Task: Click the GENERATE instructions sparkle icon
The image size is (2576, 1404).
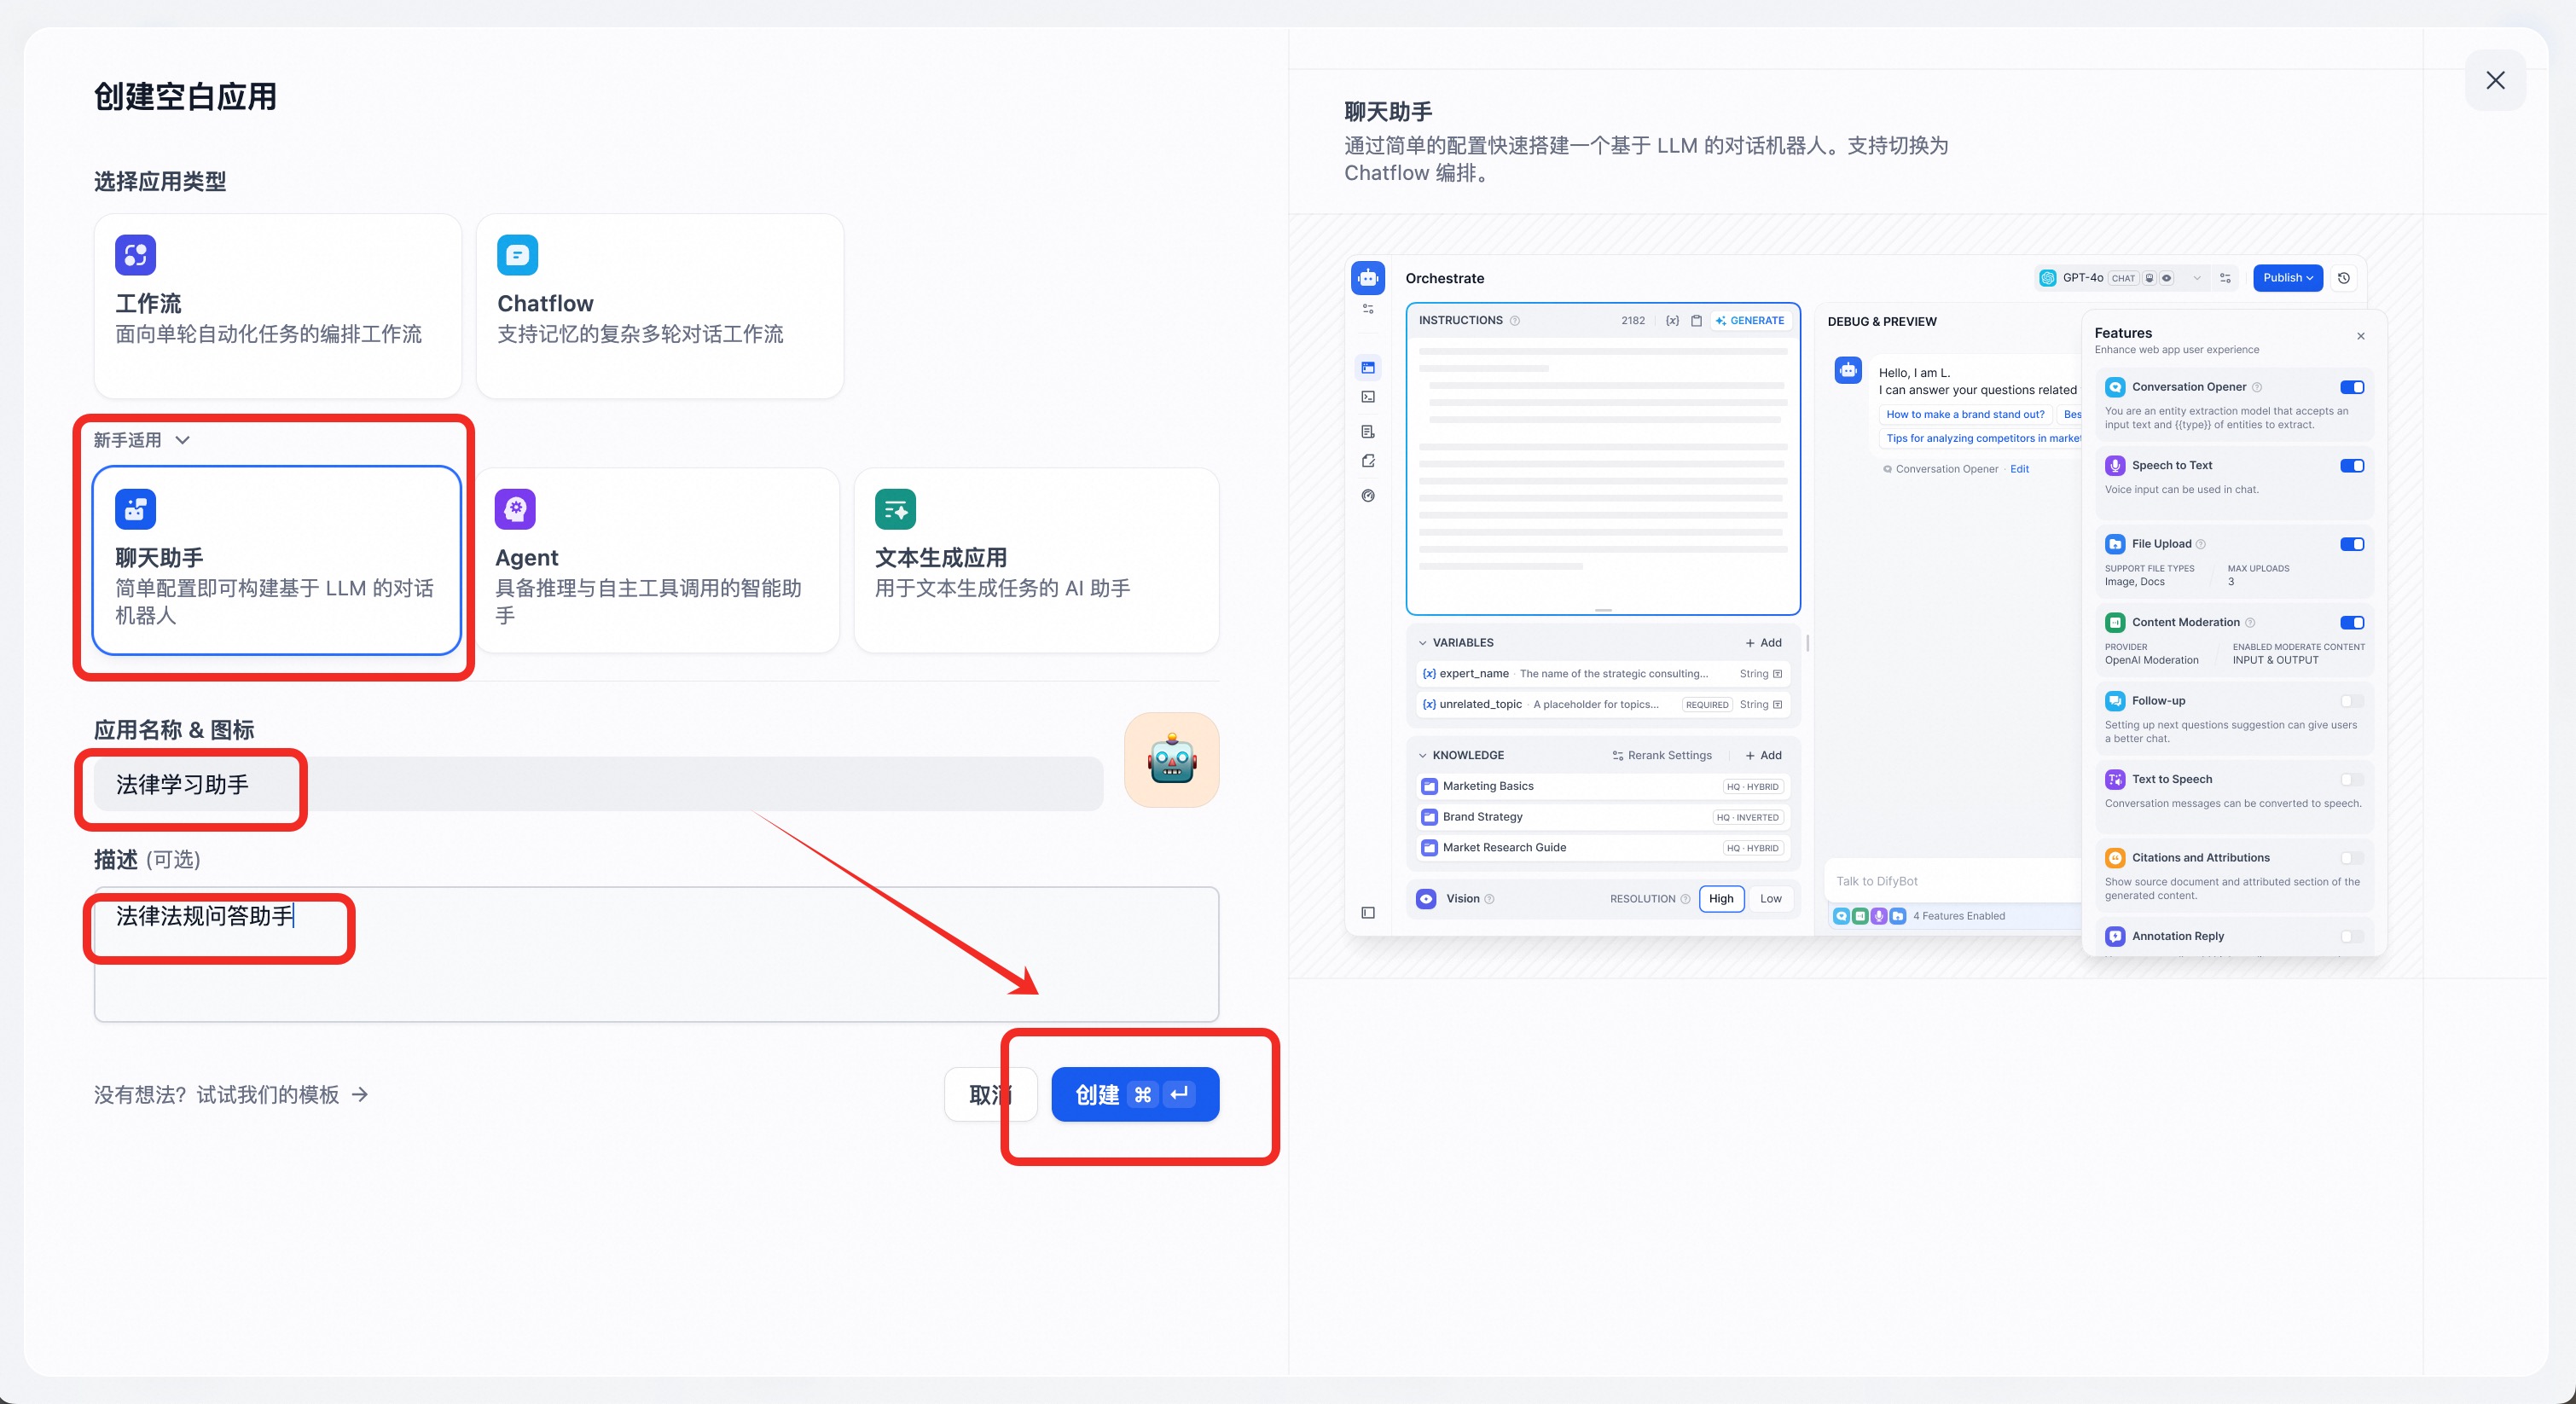Action: point(1721,321)
